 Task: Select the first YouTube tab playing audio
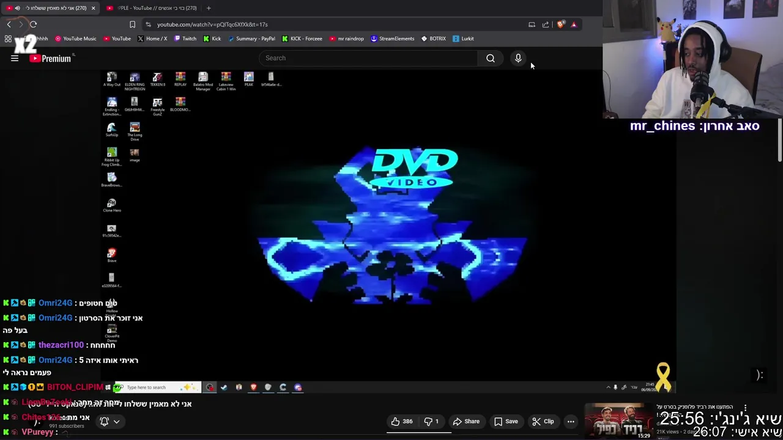pyautogui.click(x=52, y=8)
